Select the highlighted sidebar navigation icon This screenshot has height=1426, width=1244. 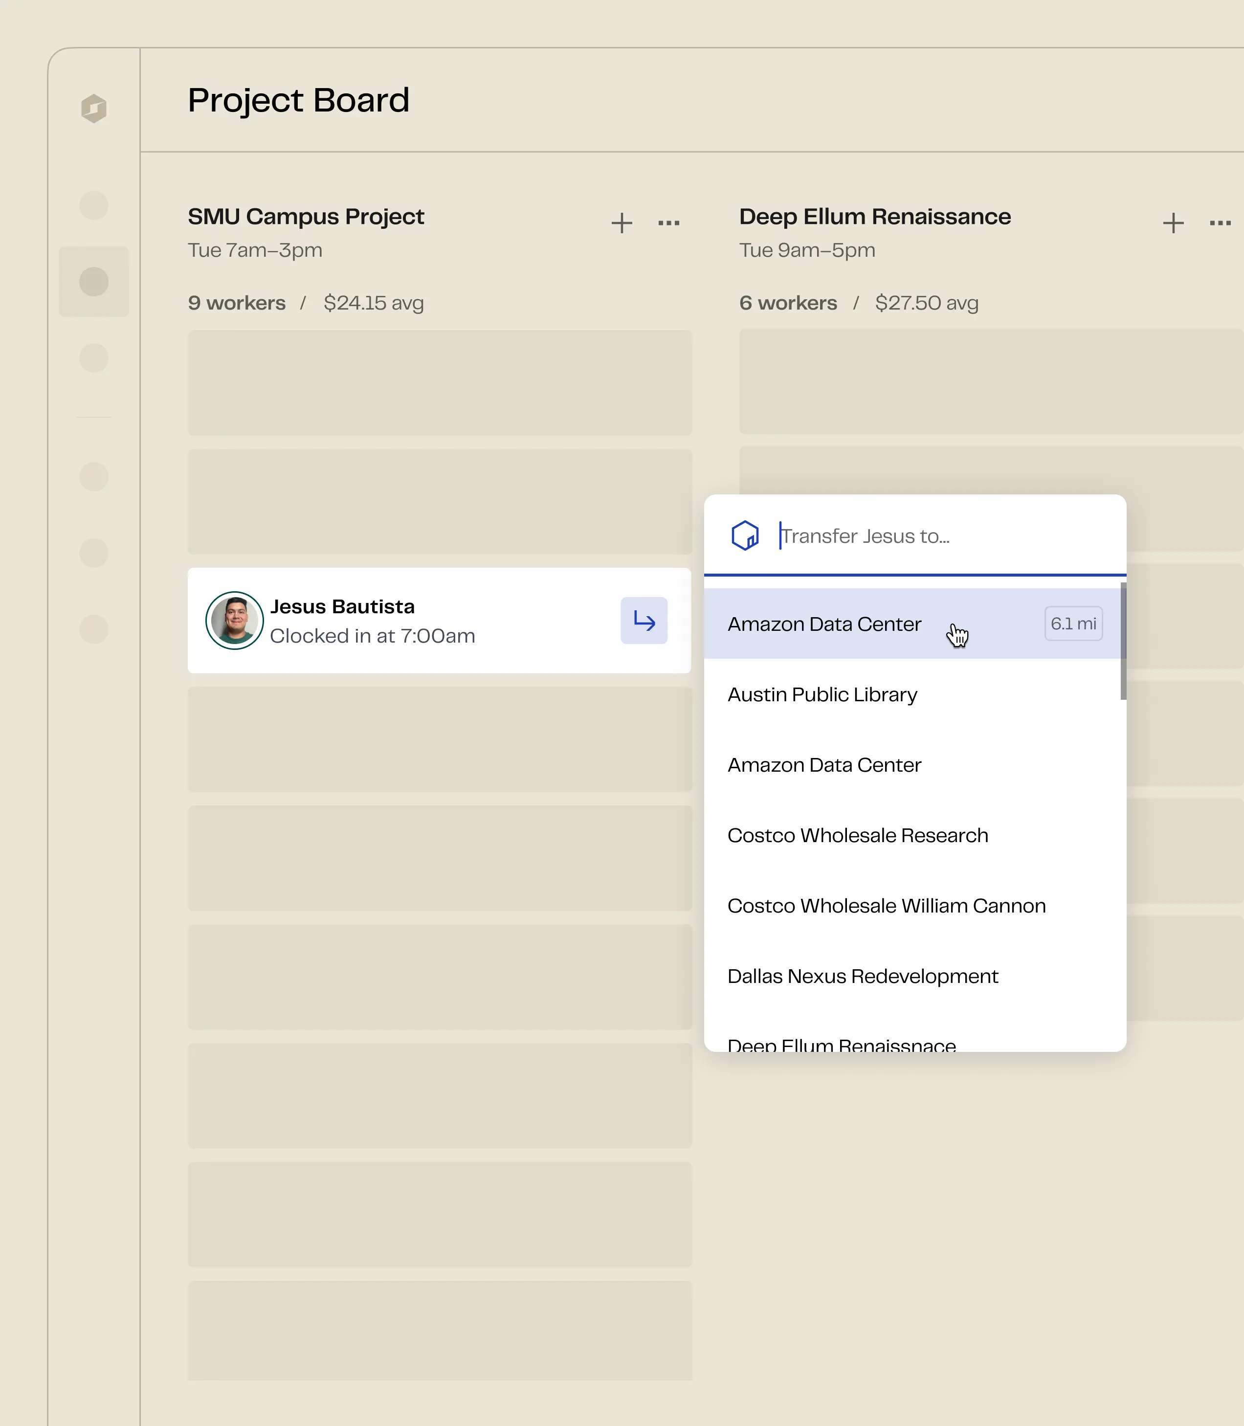click(x=94, y=281)
